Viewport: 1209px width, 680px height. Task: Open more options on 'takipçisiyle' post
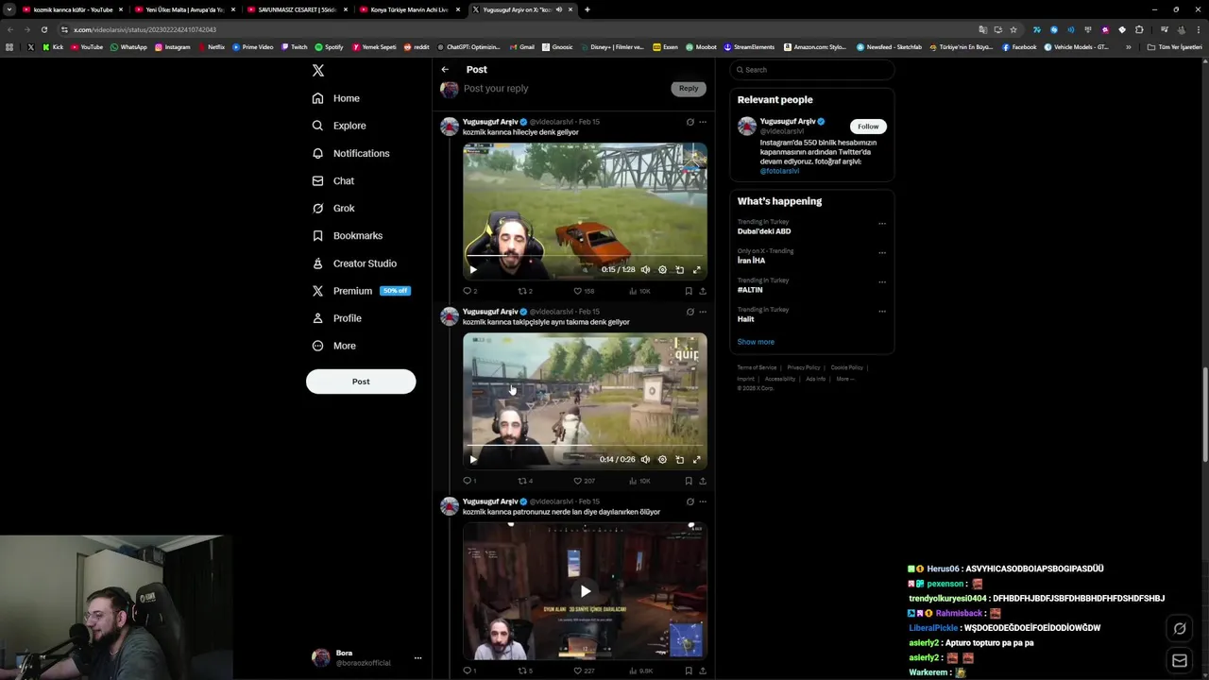point(703,312)
